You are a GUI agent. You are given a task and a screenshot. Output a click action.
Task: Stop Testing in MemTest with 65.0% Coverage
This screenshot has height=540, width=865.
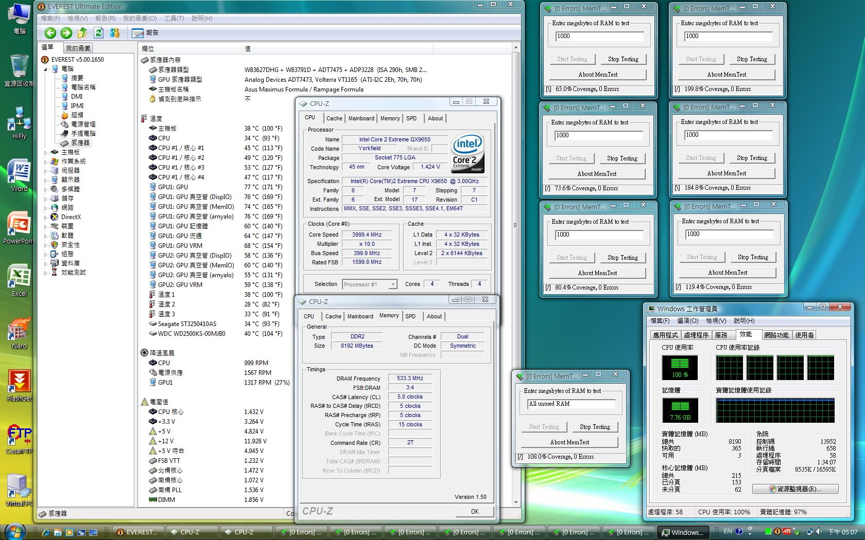pyautogui.click(x=623, y=59)
